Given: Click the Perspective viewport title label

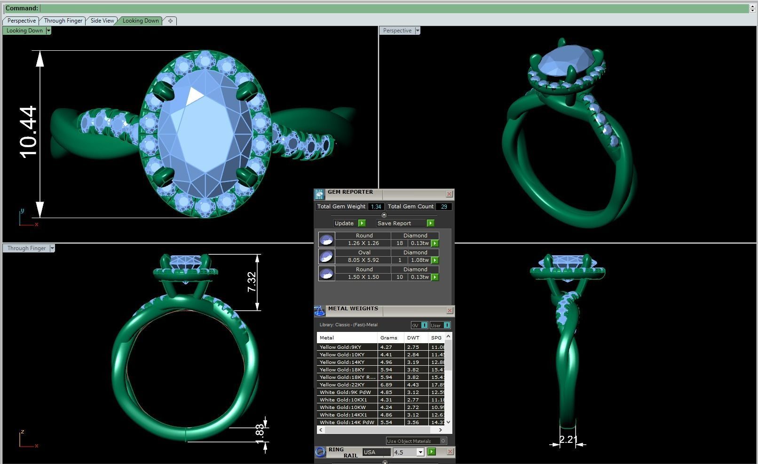Looking at the screenshot, I should [397, 31].
